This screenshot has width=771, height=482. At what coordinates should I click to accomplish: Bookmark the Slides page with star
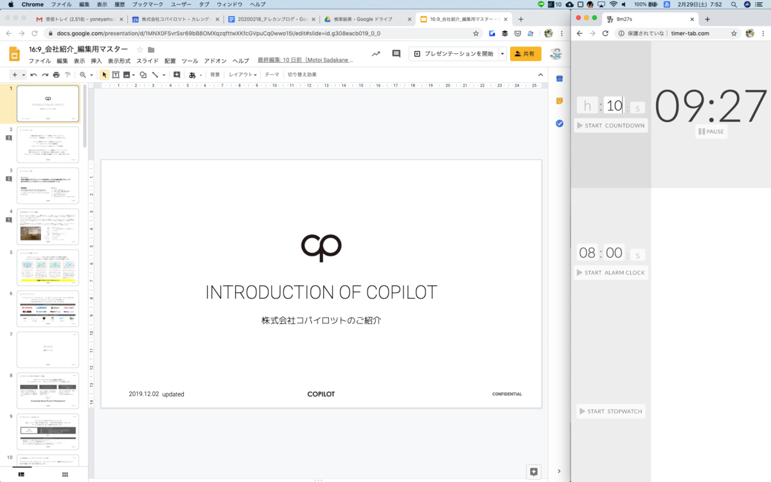476,33
